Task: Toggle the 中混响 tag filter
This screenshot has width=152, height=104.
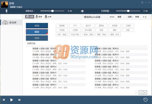Action: tap(62, 30)
